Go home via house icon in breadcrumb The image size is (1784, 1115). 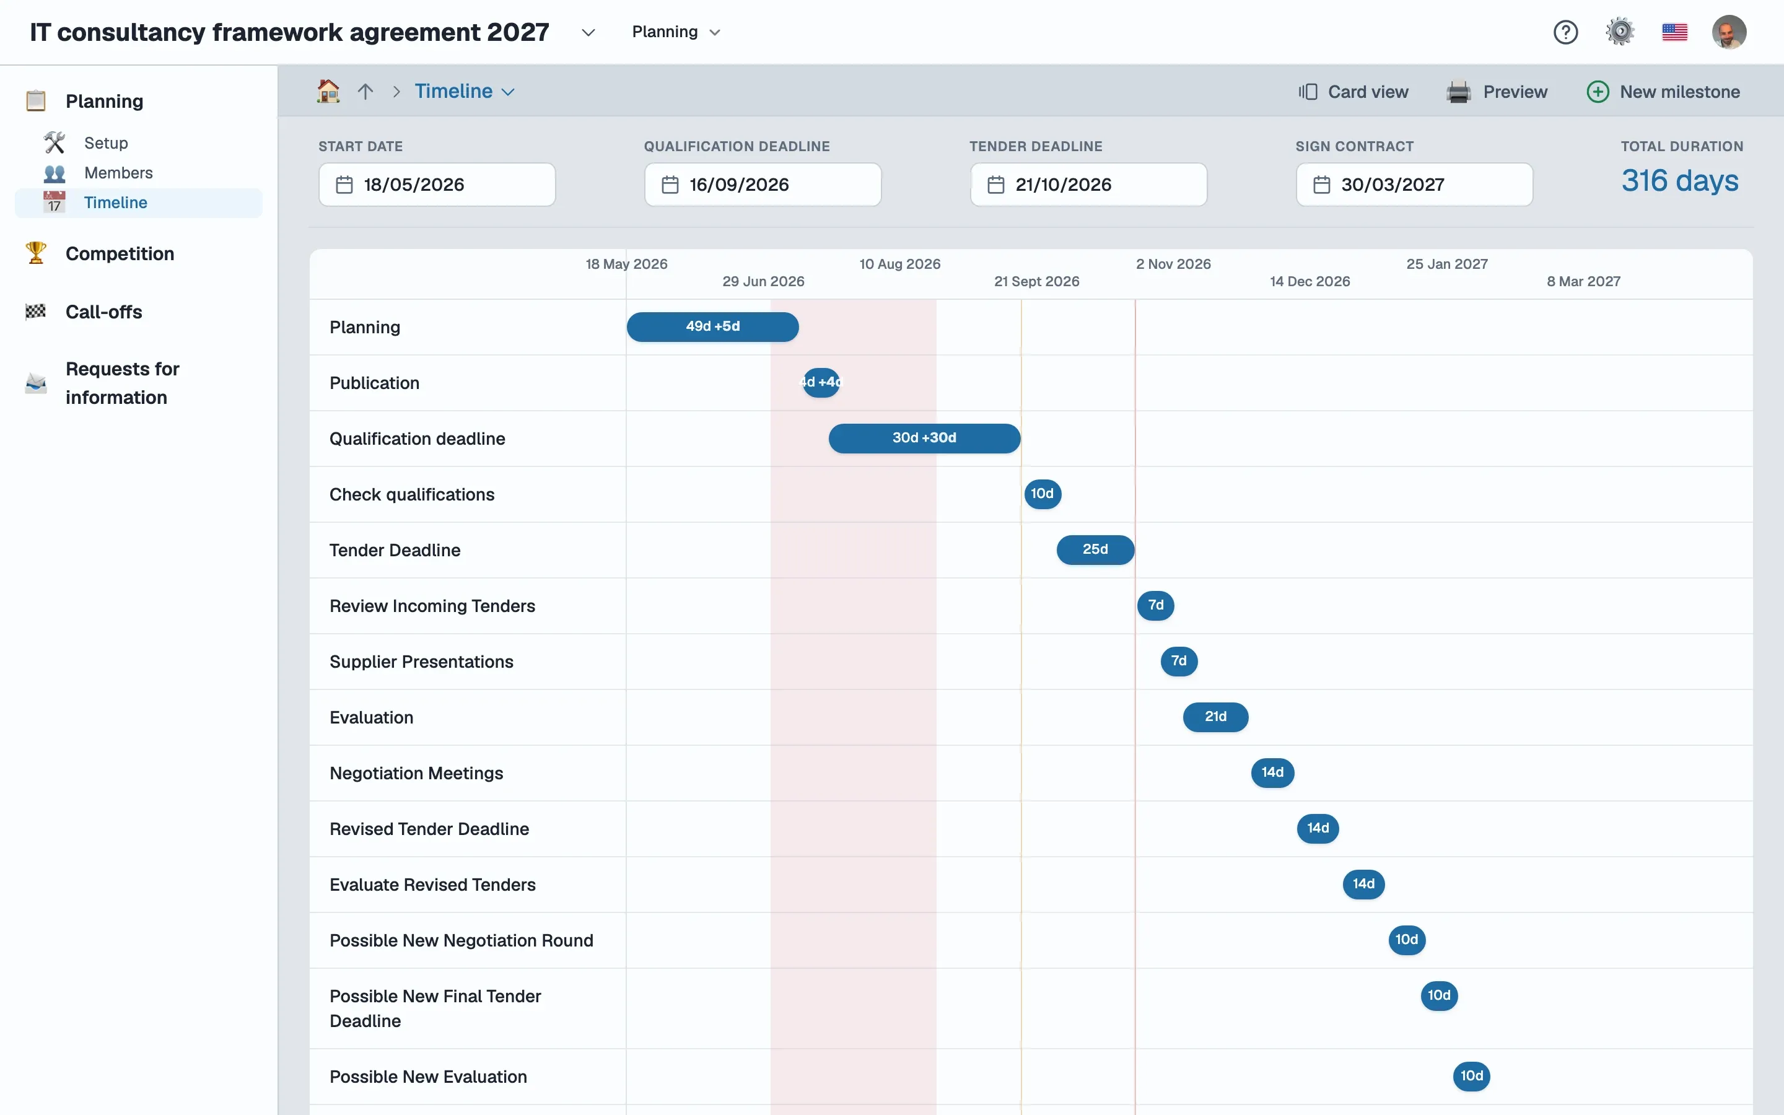coord(328,90)
